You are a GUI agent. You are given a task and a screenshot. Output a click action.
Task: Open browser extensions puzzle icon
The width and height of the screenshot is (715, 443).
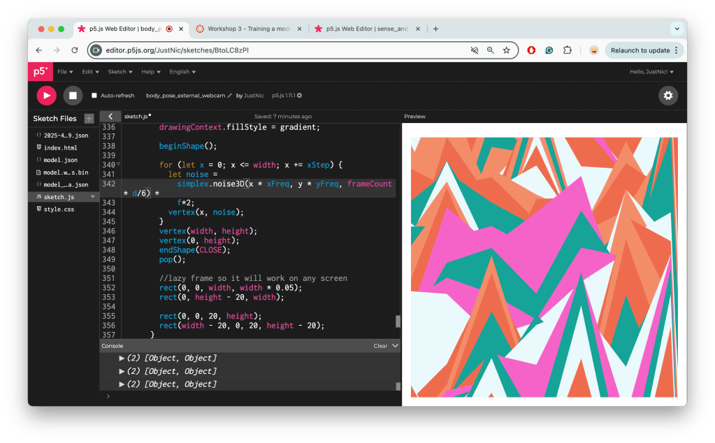[x=568, y=50]
